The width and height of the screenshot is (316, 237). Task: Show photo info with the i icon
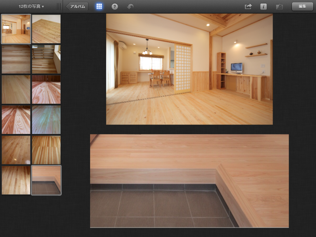pos(263,6)
